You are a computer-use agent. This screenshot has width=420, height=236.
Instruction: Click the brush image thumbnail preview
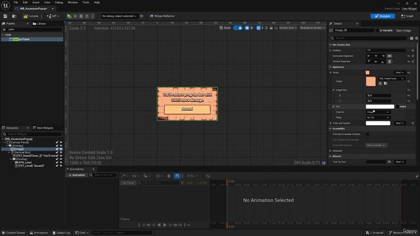(x=371, y=81)
